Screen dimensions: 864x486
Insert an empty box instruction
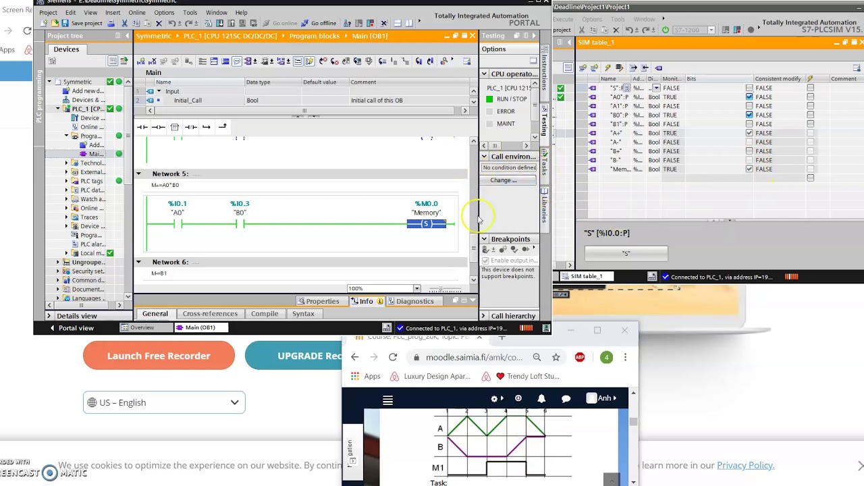pyautogui.click(x=174, y=127)
